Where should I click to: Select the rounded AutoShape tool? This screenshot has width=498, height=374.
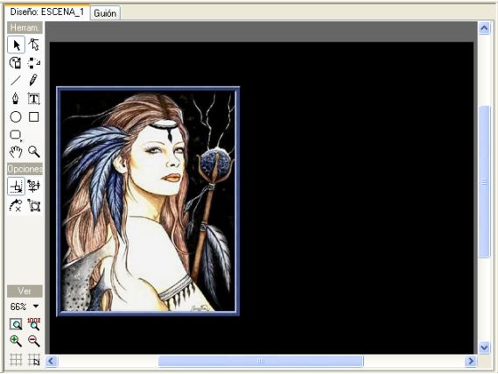(x=16, y=135)
